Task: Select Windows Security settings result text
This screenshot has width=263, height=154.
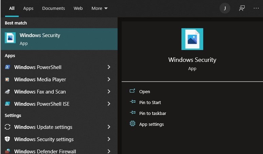Action: coord(44,139)
